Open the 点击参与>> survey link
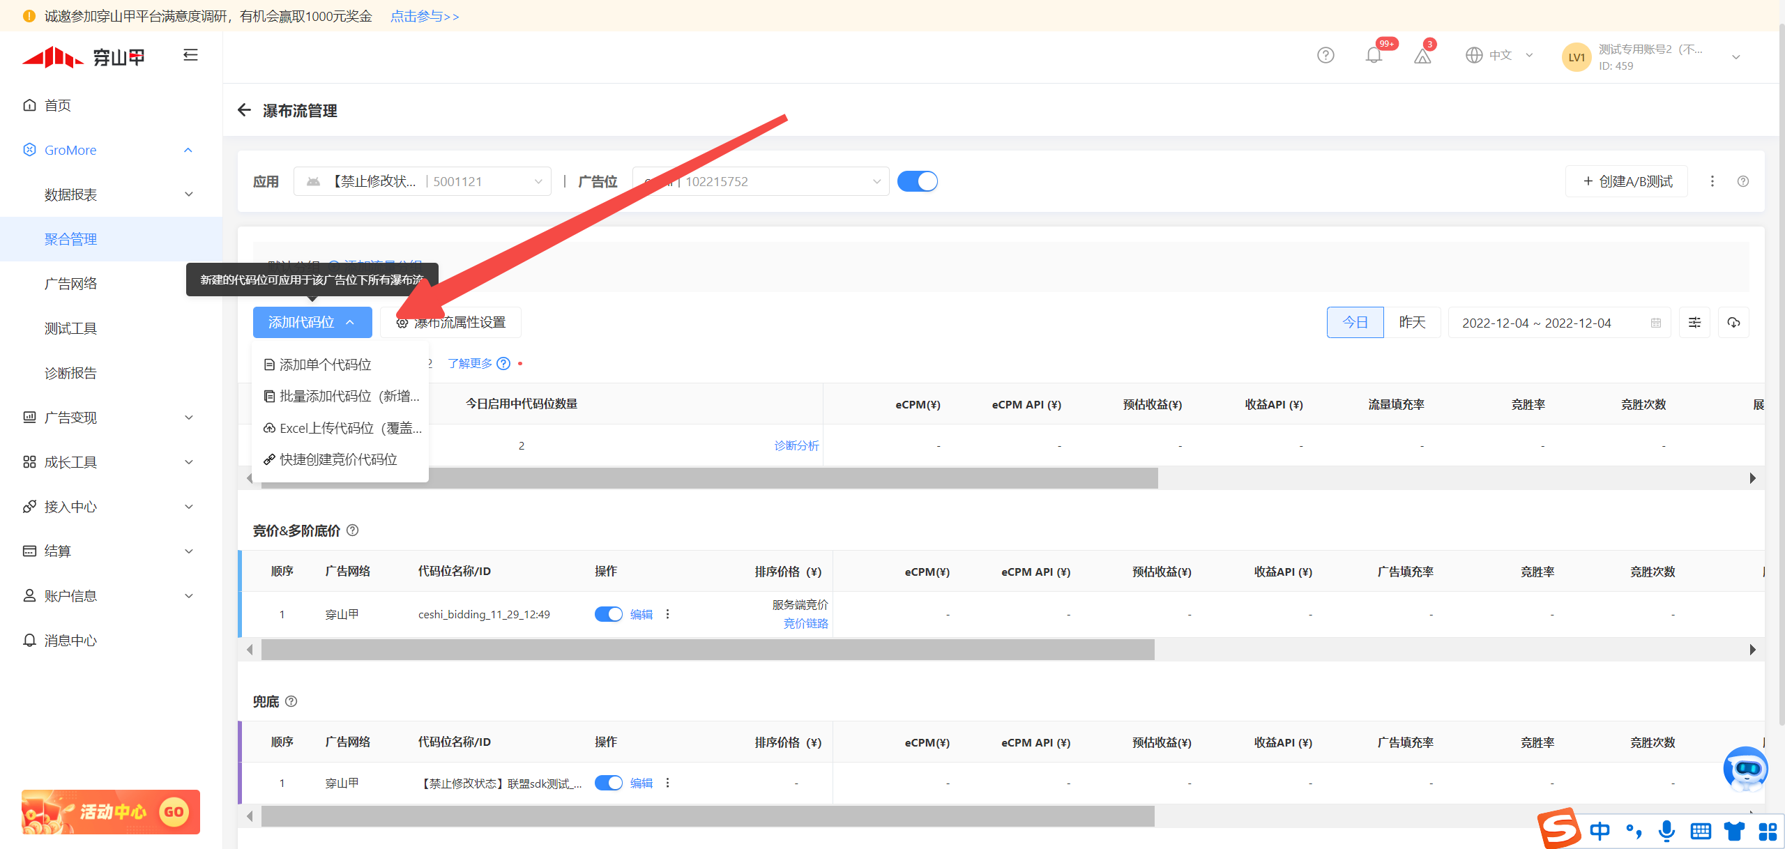1785x849 pixels. point(425,16)
